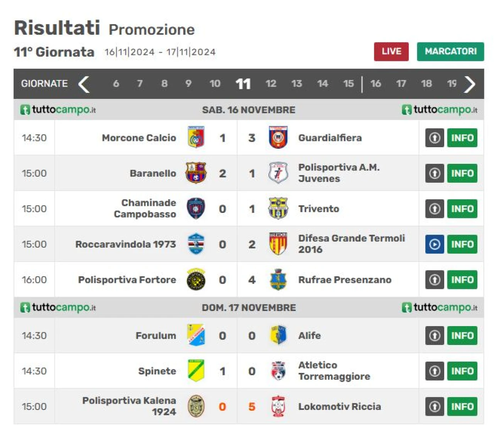The width and height of the screenshot is (494, 425).
Task: Click the Difesa Grande Termoli crest
Action: tap(278, 244)
